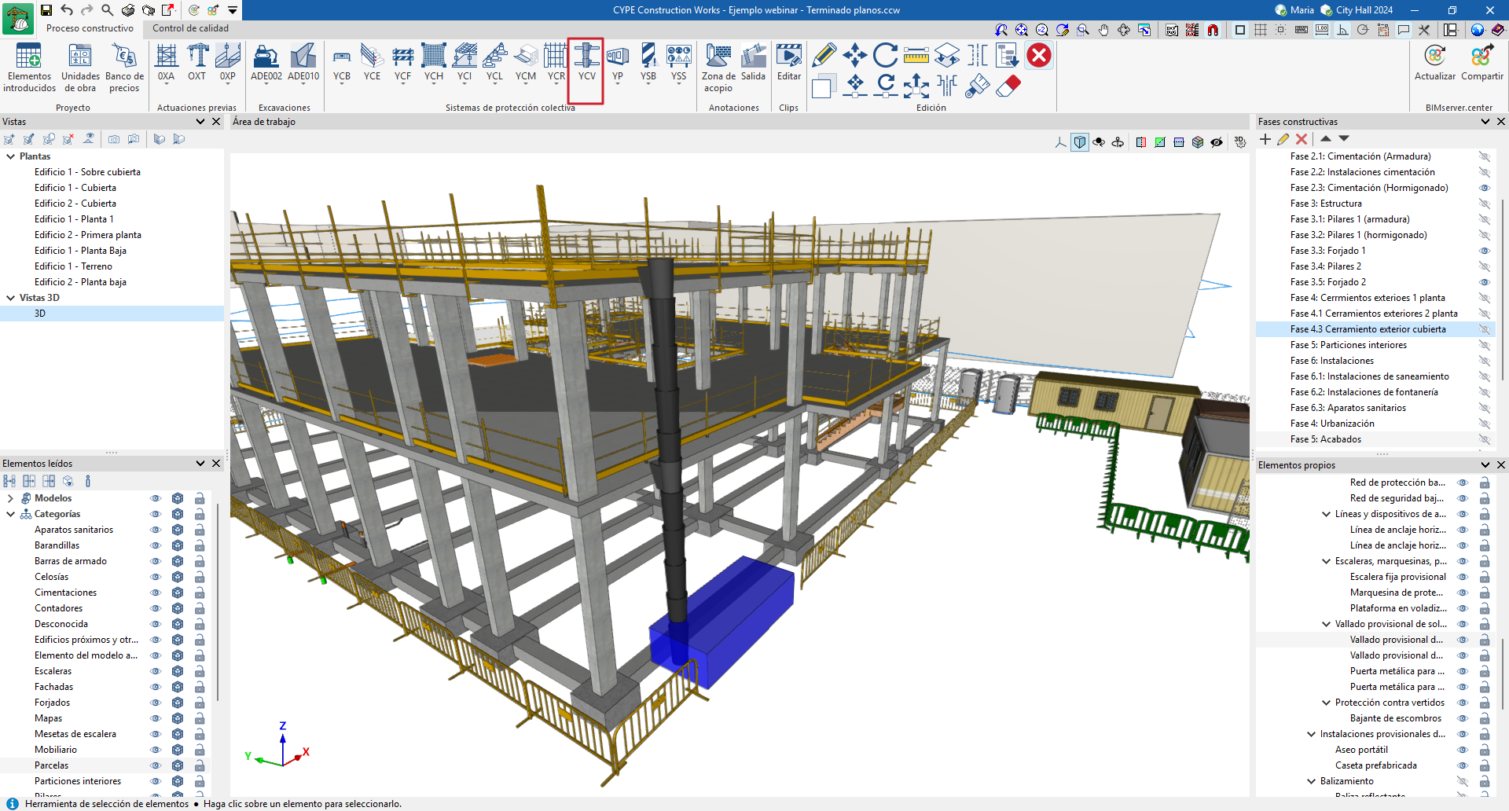1509x811 pixels.
Task: Toggle visibility of Fase 2.3: Cimentación (Hormigonado)
Action: [1485, 188]
